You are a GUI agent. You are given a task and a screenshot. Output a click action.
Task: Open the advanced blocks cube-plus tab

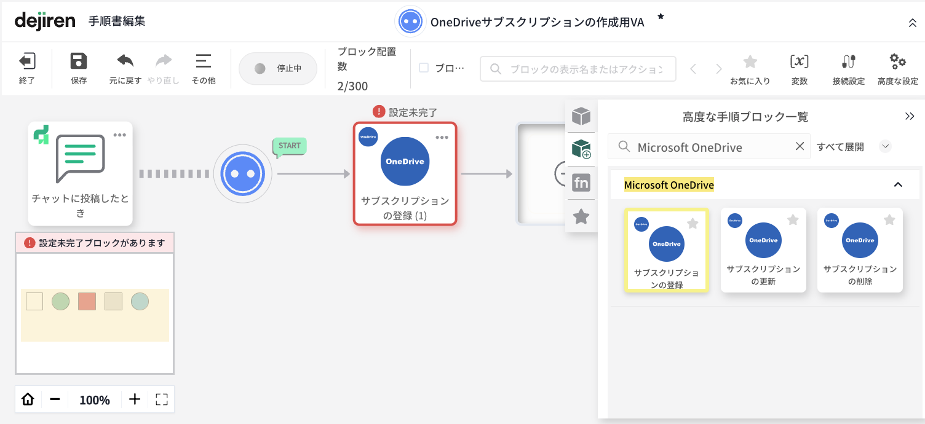point(581,149)
